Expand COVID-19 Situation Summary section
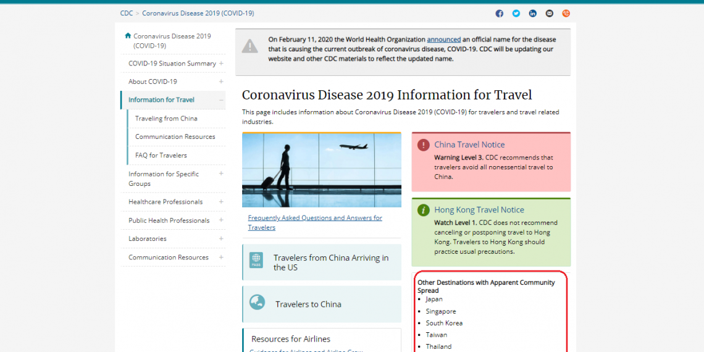Screen dimensions: 704x352 pos(221,64)
